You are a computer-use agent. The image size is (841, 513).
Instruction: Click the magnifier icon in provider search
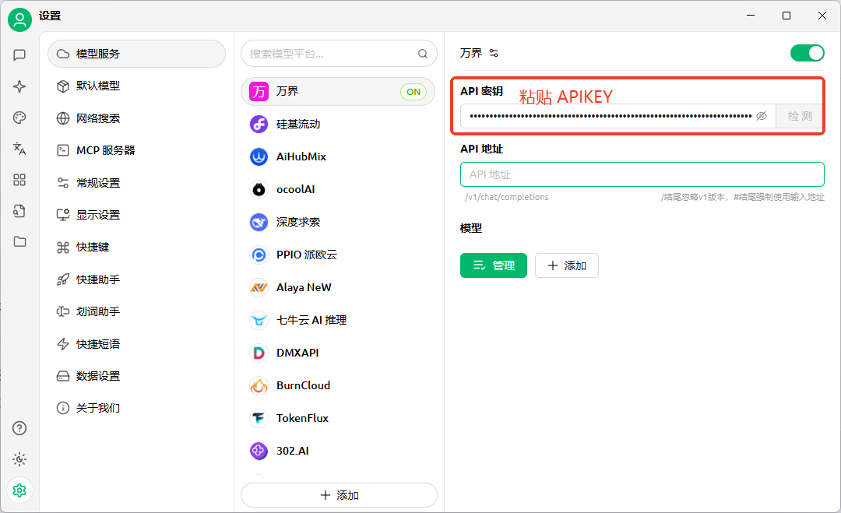[423, 54]
